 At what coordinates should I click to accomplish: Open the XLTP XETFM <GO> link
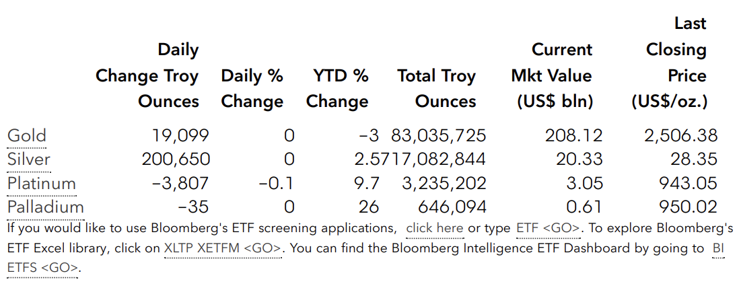[x=223, y=248]
